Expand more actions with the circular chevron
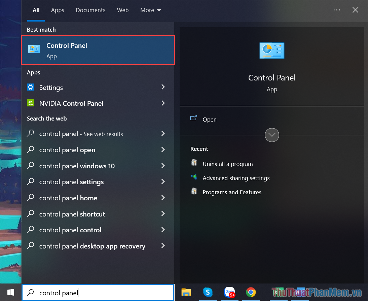The height and width of the screenshot is (301, 368). [272, 135]
